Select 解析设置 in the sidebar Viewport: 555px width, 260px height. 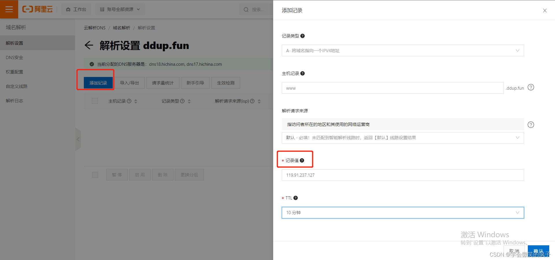point(38,43)
